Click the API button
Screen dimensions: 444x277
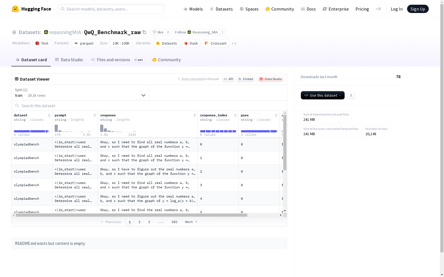pos(228,79)
